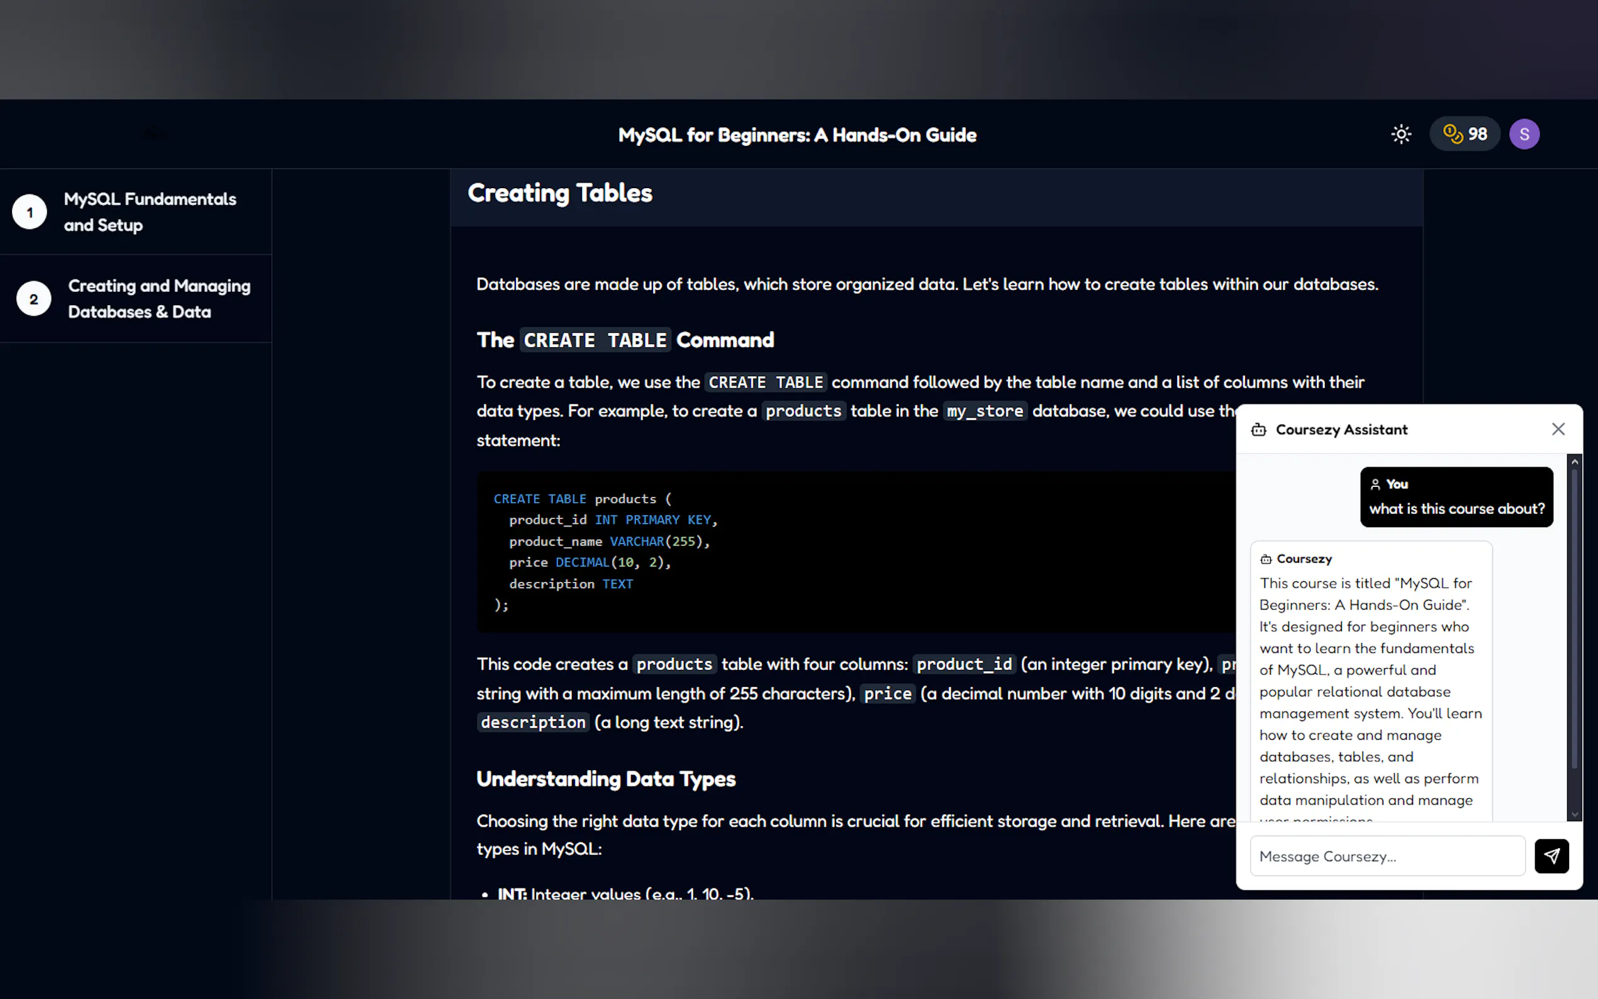1598x999 pixels.
Task: Click the robot icon beside Coursezy Assistant title
Action: tap(1258, 430)
